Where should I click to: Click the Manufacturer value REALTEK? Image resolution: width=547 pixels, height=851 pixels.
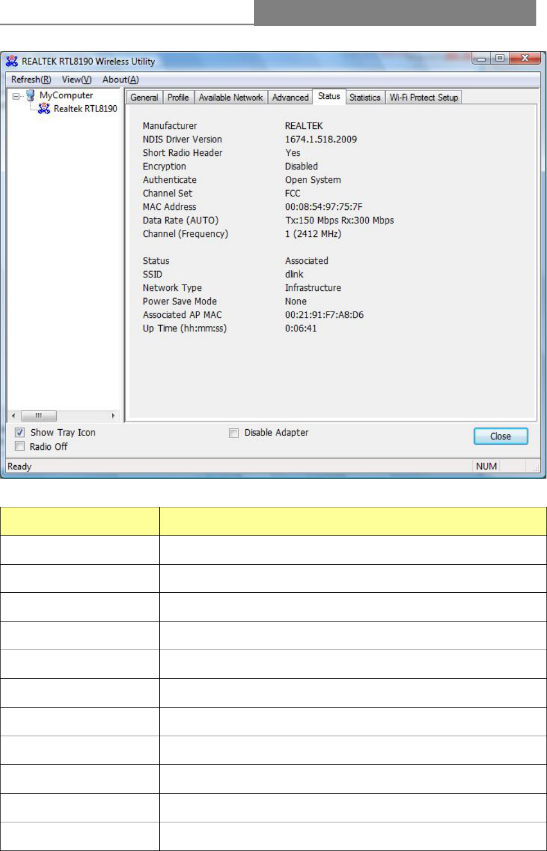(304, 126)
